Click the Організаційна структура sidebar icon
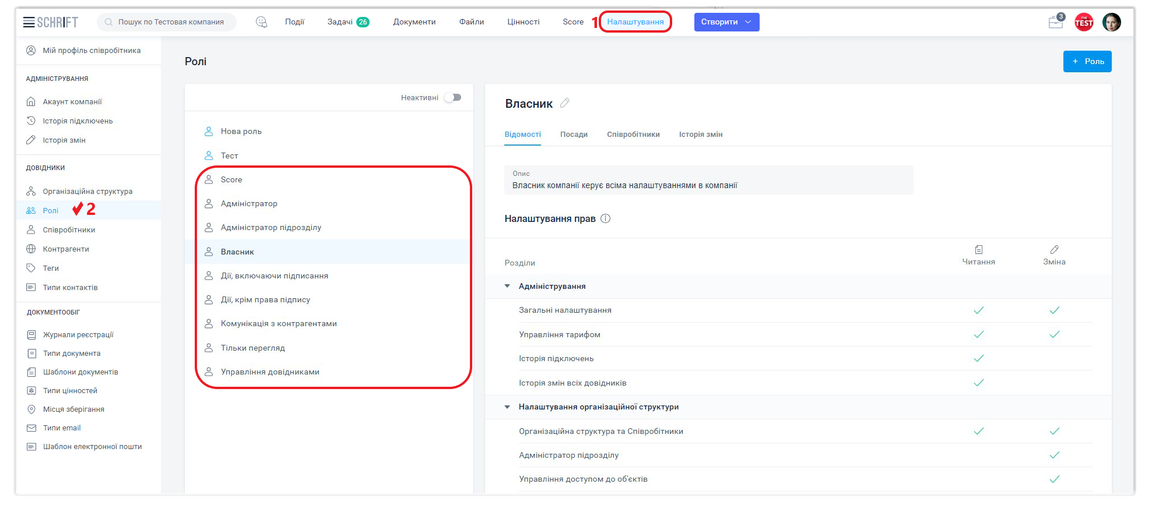 click(31, 191)
